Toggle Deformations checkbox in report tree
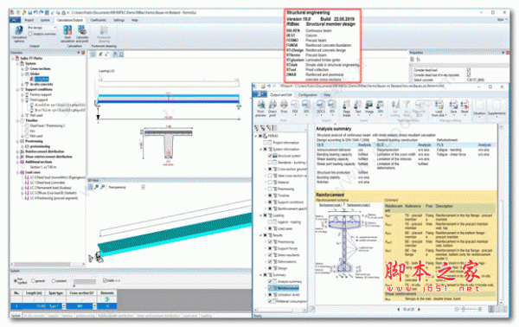The height and width of the screenshot is (327, 519). [270, 261]
